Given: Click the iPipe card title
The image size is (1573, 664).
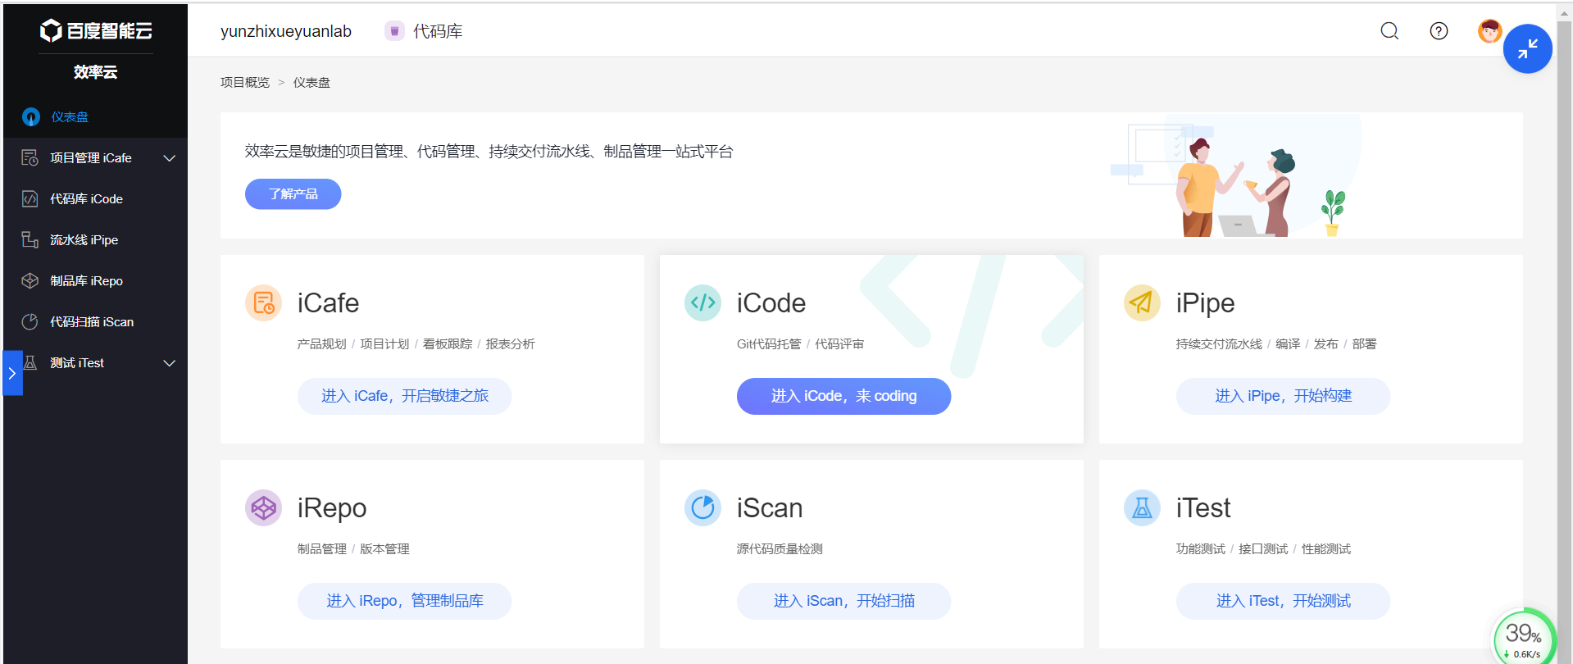Looking at the screenshot, I should click(1205, 303).
